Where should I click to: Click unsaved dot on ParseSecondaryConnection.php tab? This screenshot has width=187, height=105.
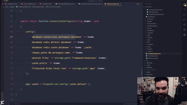click(x=102, y=4)
